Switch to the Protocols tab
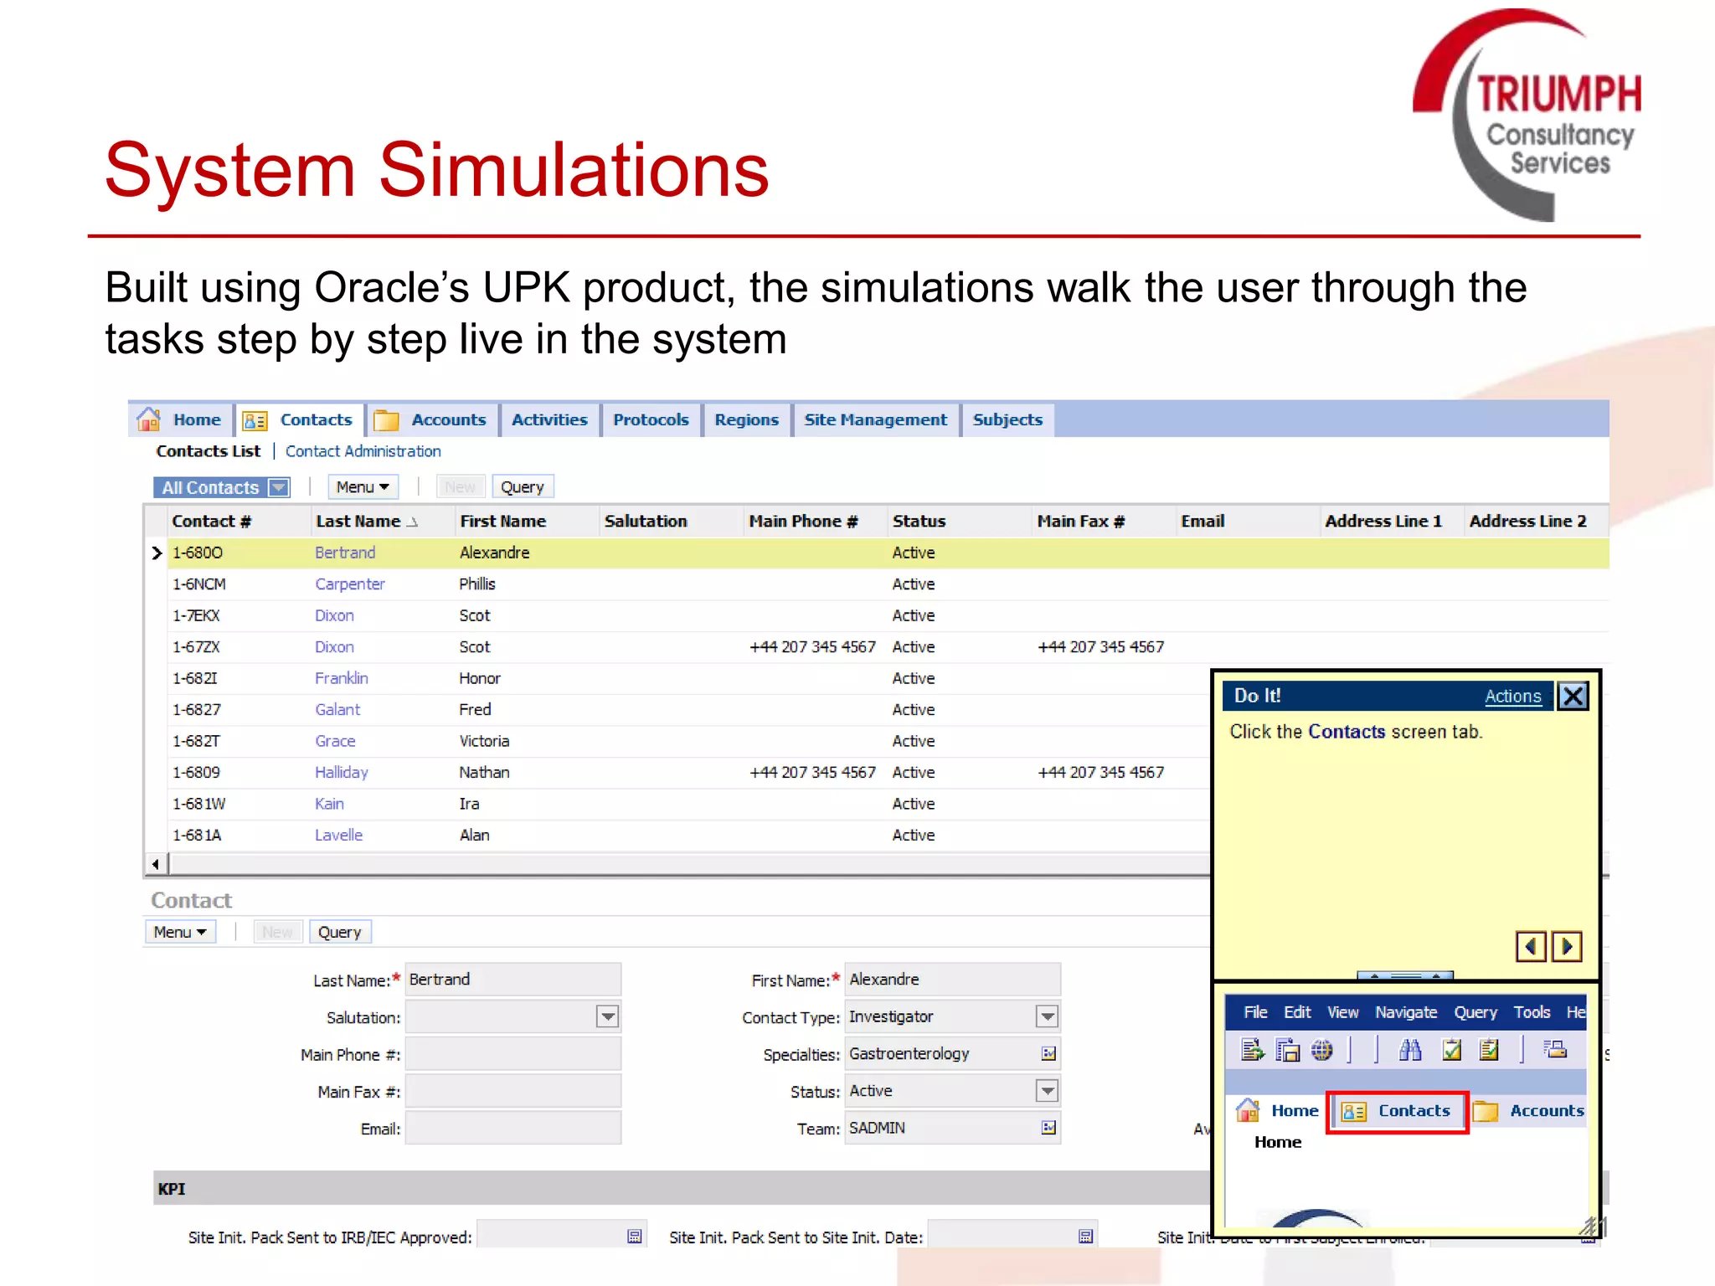 651,420
